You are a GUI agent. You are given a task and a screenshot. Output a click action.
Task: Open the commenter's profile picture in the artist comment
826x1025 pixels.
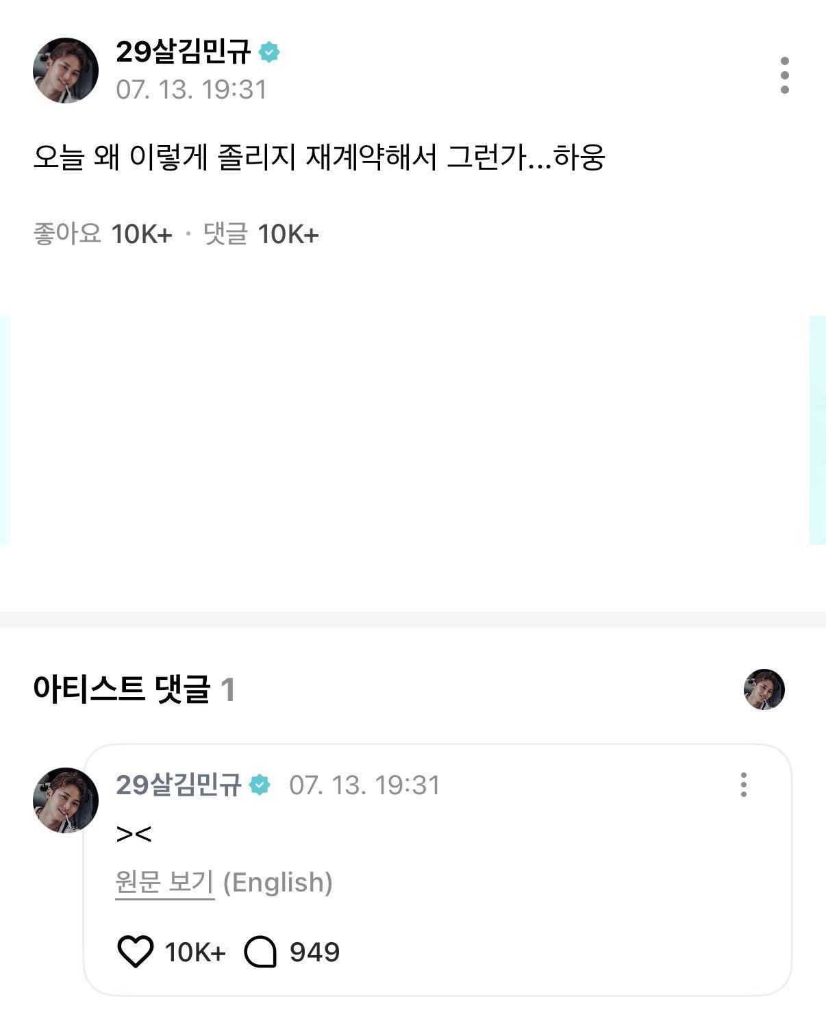click(66, 800)
